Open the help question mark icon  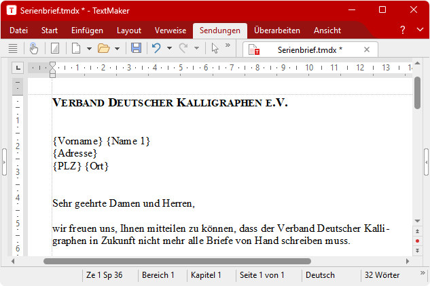[403, 30]
